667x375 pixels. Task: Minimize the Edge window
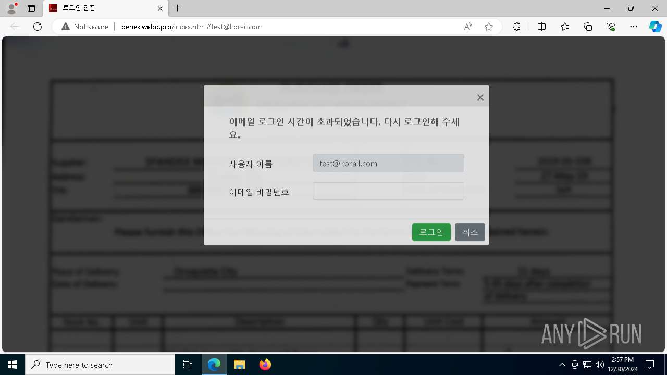(607, 8)
